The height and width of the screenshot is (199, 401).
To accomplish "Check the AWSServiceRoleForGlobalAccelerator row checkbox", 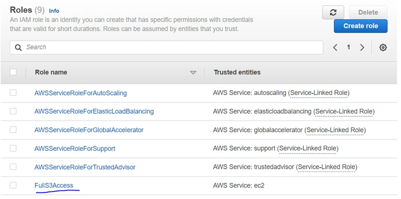I will (x=13, y=130).
